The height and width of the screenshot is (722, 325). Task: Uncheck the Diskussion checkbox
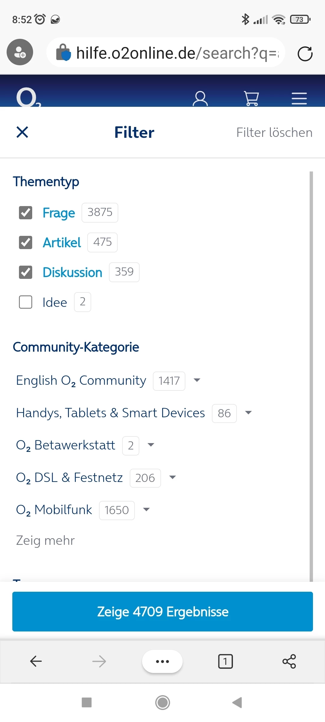[26, 272]
